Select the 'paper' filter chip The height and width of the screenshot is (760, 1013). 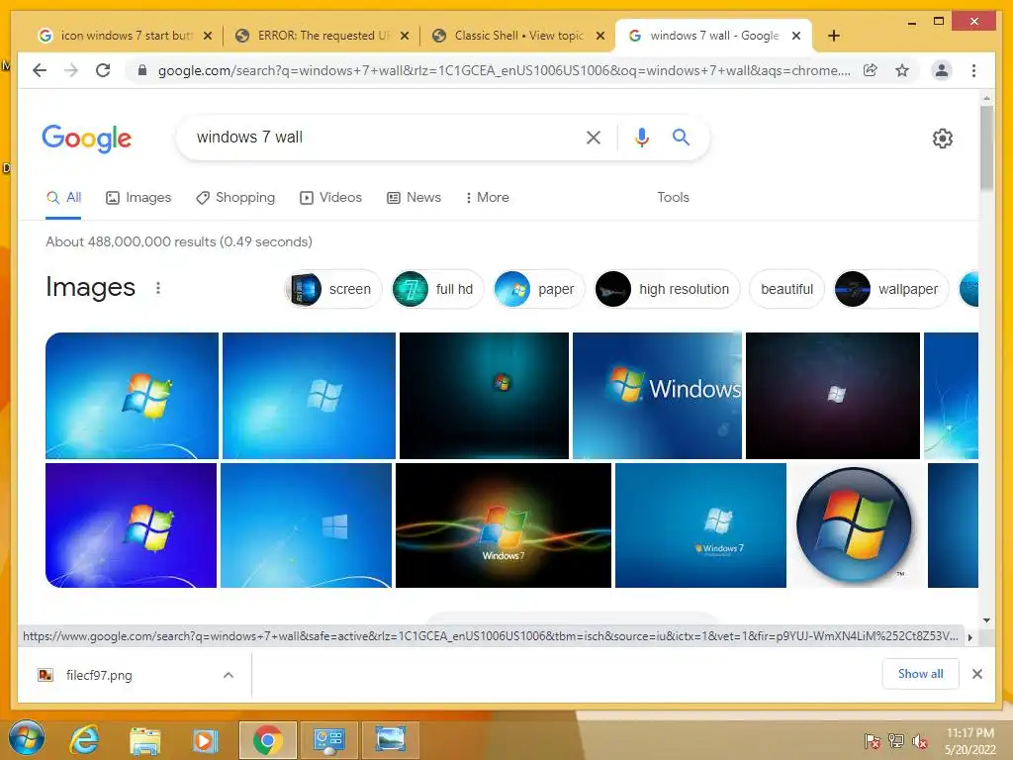[539, 289]
